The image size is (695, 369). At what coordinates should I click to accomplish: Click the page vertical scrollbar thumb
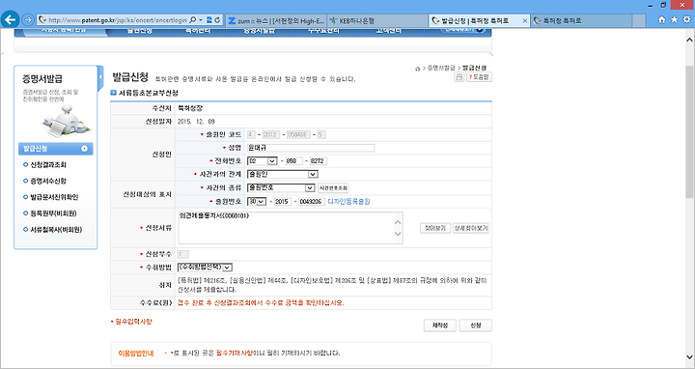689,131
